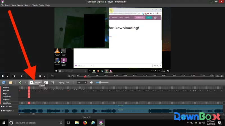Mute the Microphone track
Image resolution: width=225 pixels, height=126 pixels.
click(1, 111)
